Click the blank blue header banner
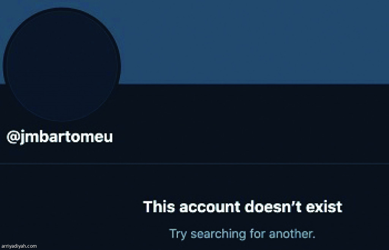The height and width of the screenshot is (250, 389). tap(253, 42)
